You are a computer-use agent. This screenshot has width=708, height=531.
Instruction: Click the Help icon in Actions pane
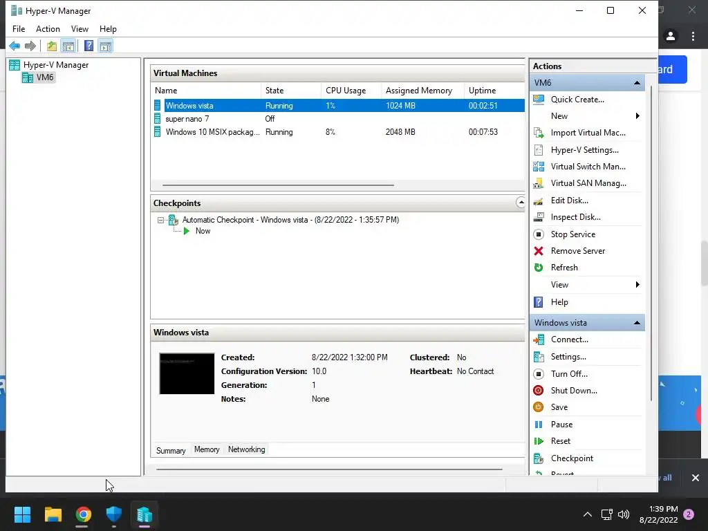coord(539,302)
